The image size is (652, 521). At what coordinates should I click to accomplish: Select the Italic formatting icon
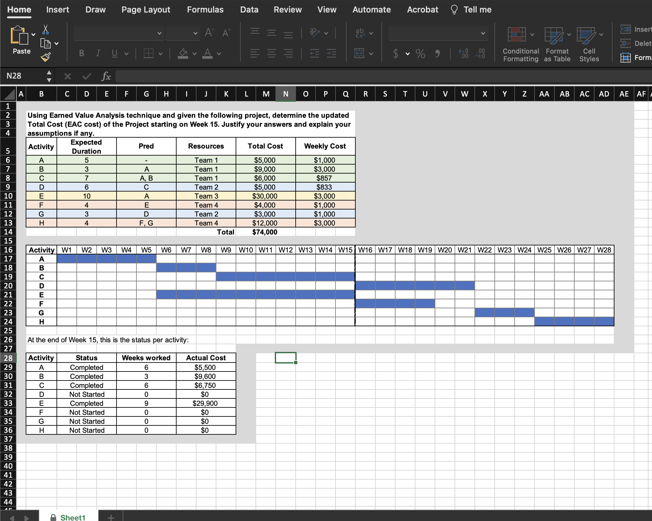point(98,54)
